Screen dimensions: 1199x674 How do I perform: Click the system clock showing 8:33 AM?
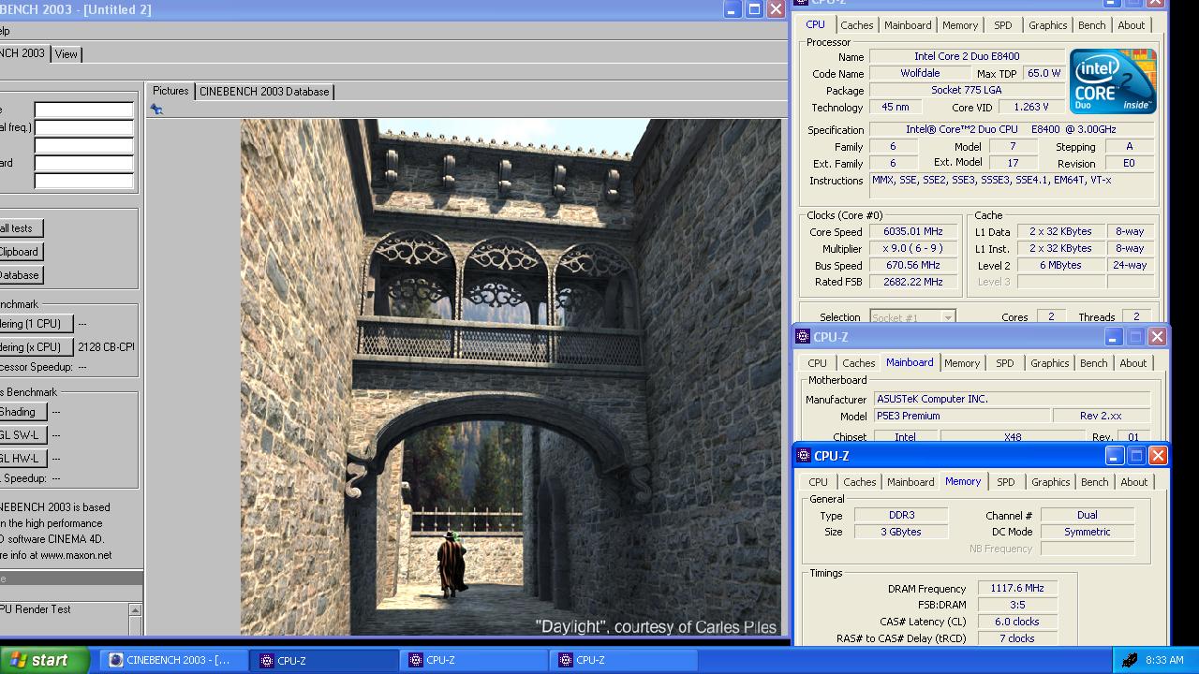point(1164,660)
